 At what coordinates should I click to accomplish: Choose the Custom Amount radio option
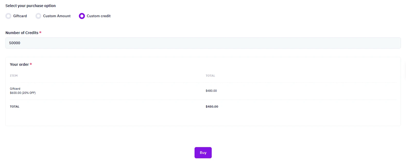(38, 16)
